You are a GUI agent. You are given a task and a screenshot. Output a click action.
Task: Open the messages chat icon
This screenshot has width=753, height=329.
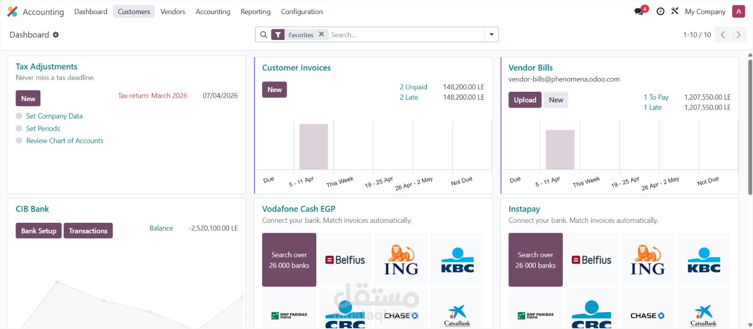click(639, 11)
